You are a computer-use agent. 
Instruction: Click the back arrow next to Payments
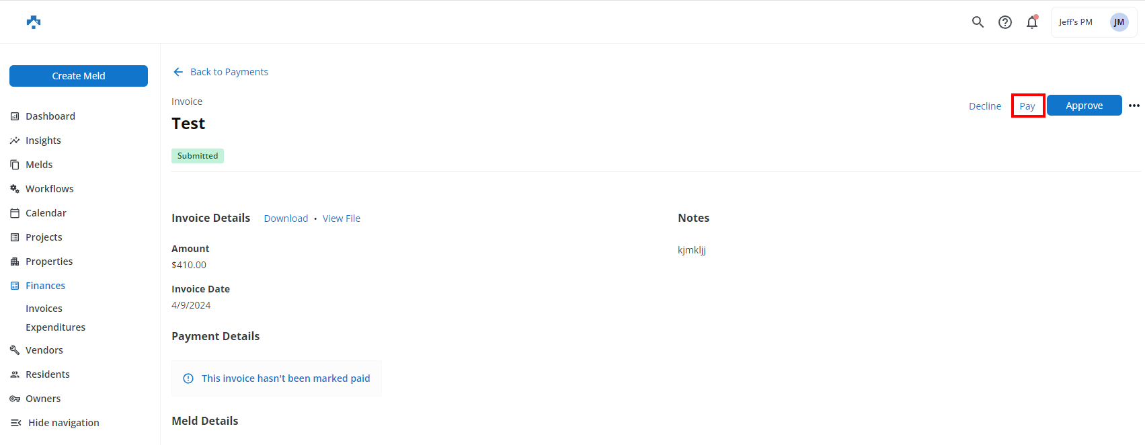click(178, 72)
